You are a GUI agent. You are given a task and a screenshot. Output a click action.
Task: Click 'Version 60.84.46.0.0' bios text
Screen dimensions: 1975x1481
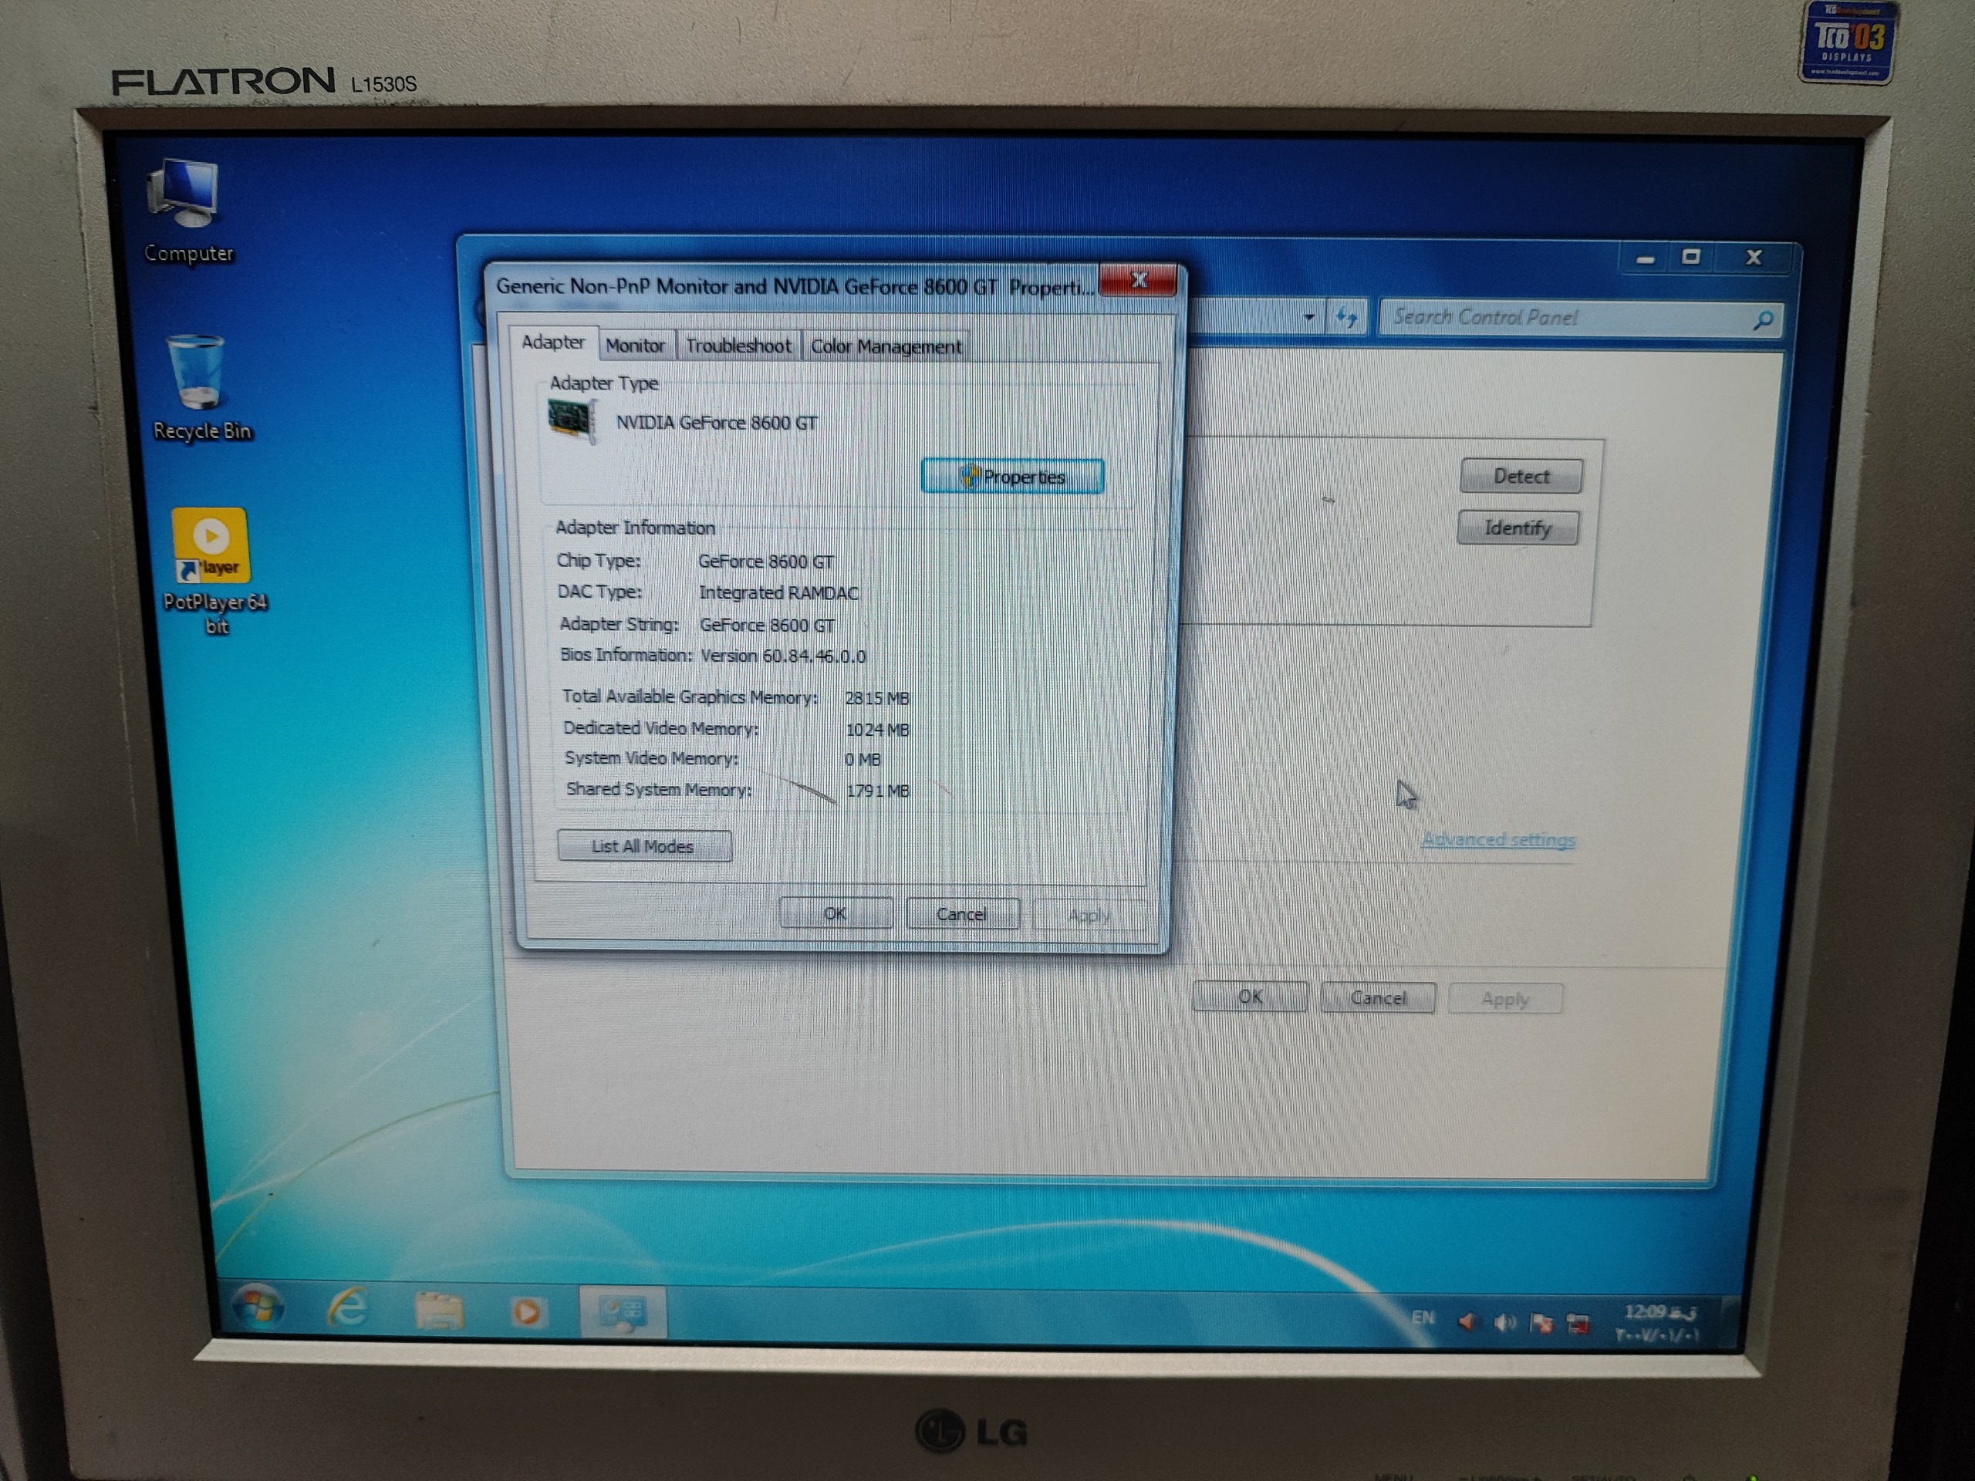coord(783,656)
